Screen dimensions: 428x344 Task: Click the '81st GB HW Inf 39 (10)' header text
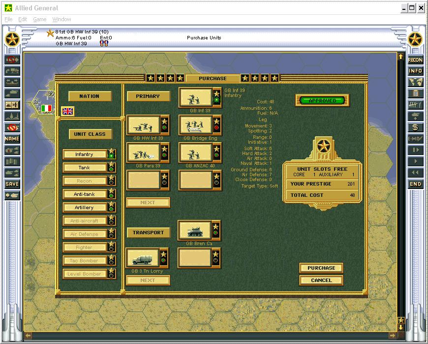(x=82, y=31)
